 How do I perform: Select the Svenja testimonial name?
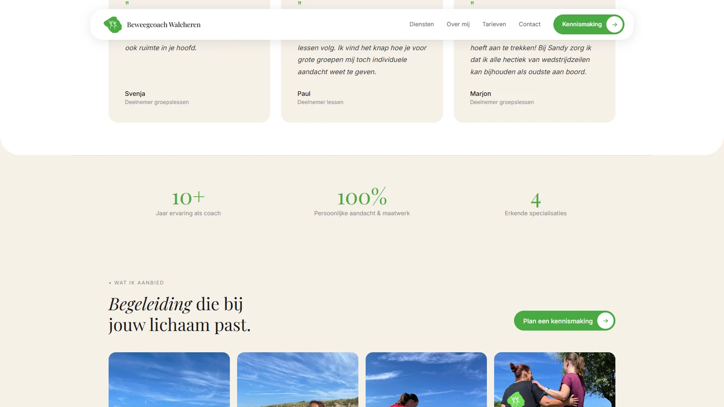(135, 94)
